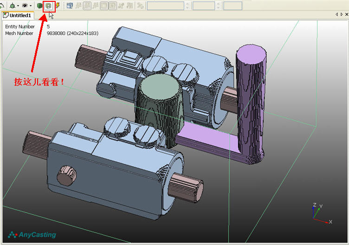349x245 pixels.
Task: Click the yellow lightning bolt icon
Action: point(58,6)
